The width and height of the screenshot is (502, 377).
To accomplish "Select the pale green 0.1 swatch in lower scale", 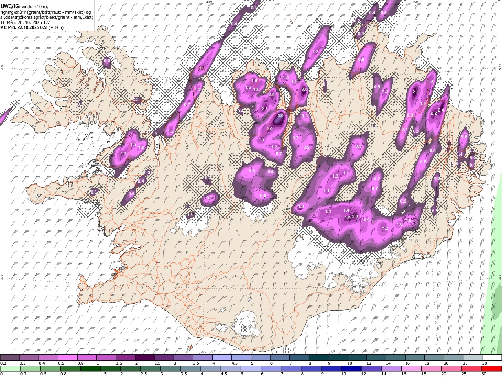I will (x=10, y=368).
